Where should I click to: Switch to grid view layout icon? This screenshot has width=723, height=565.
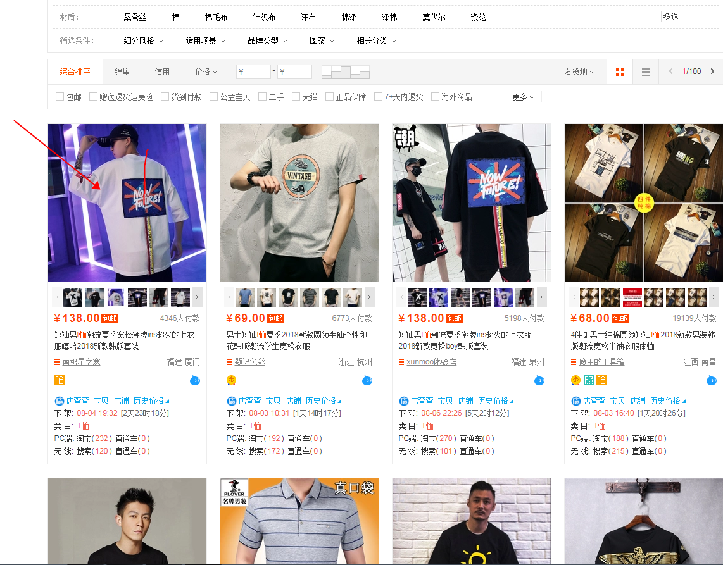coord(619,72)
